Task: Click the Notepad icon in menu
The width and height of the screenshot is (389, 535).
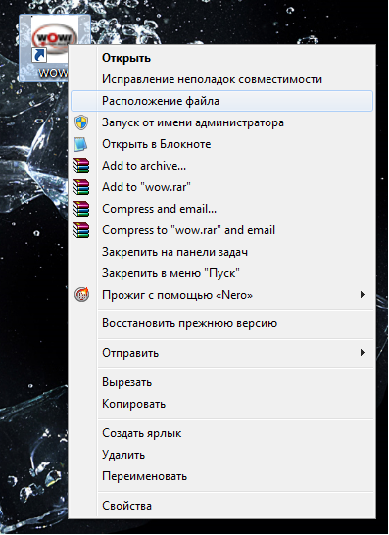Action: 81,144
